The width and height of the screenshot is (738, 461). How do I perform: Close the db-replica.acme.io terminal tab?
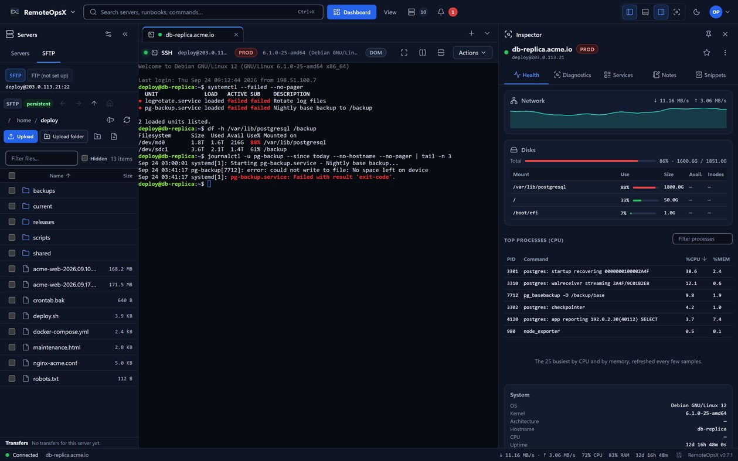click(236, 35)
